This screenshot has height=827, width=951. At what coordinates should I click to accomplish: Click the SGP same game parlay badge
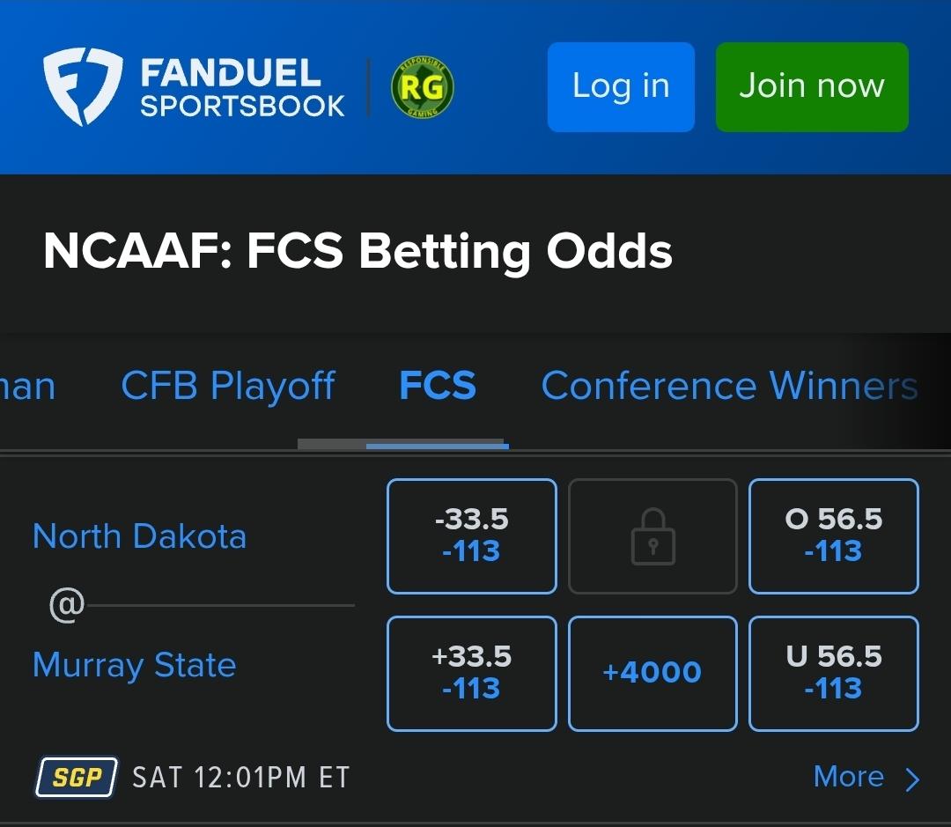point(77,778)
